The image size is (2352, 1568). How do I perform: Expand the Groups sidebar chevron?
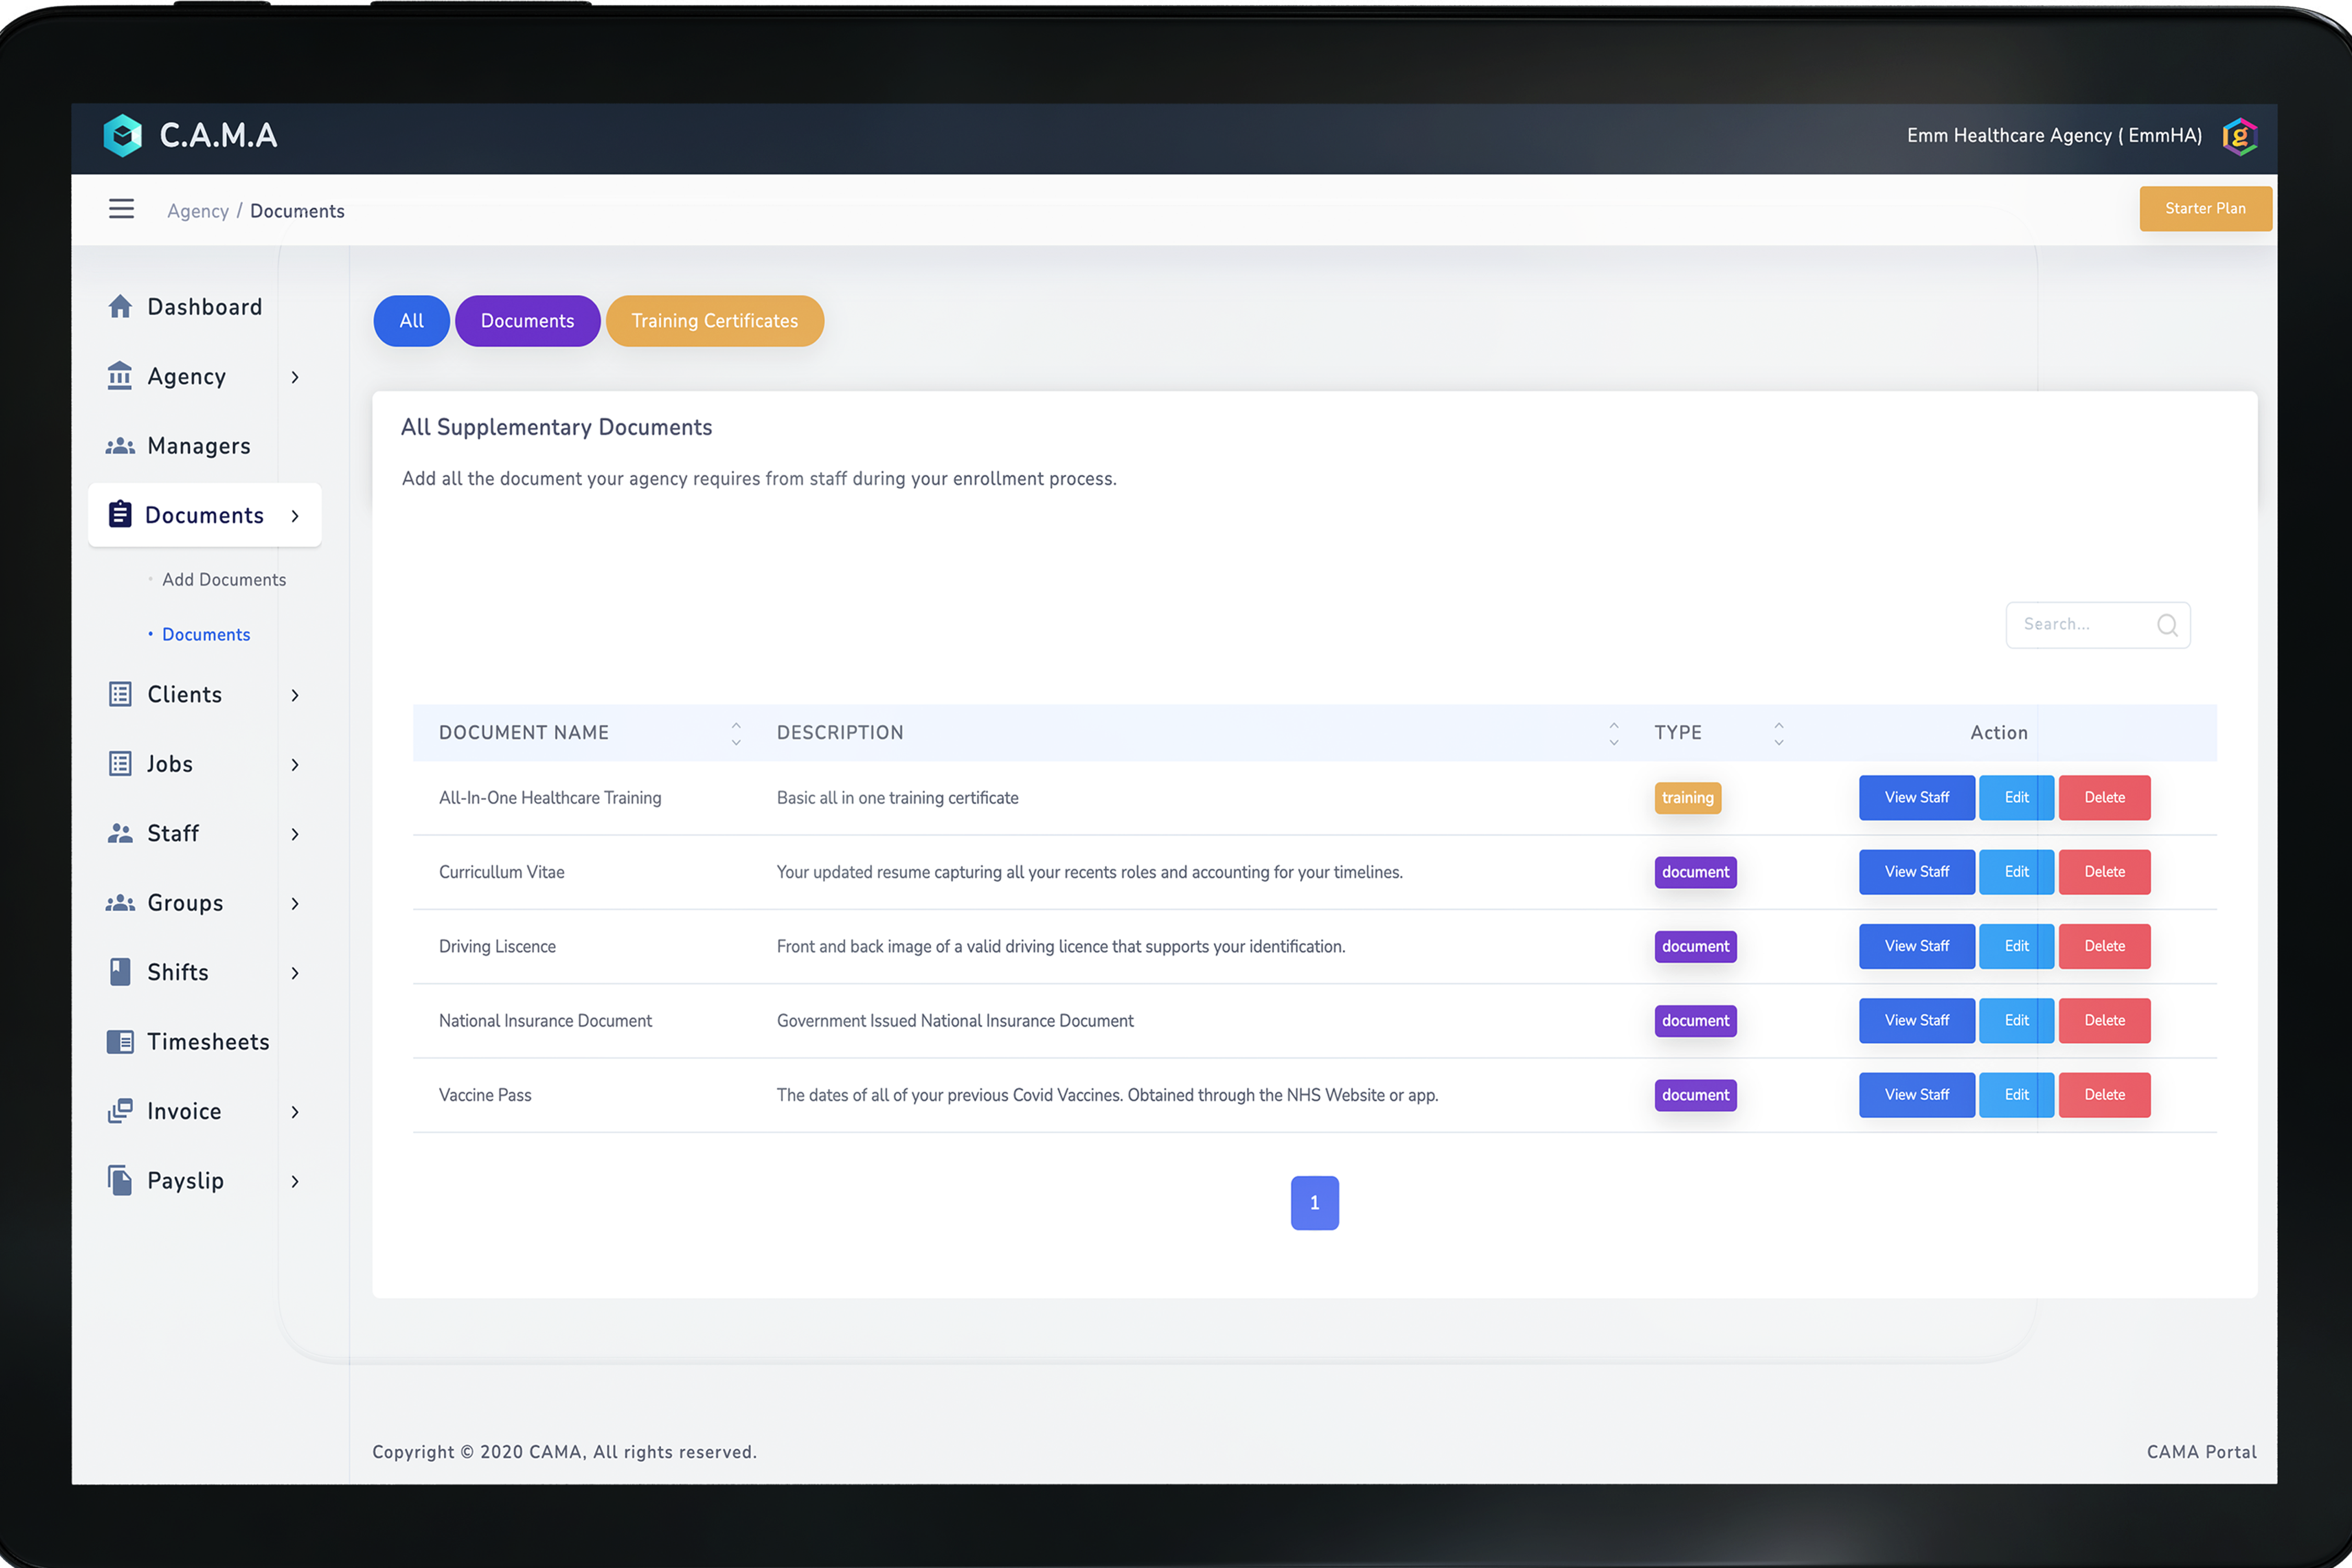tap(295, 904)
